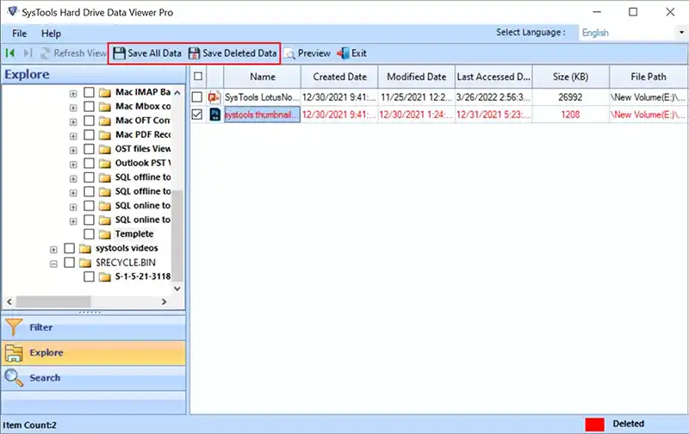Image resolution: width=689 pixels, height=434 pixels.
Task: Check the Mac Mbox co folder checkbox
Action: pyautogui.click(x=90, y=106)
